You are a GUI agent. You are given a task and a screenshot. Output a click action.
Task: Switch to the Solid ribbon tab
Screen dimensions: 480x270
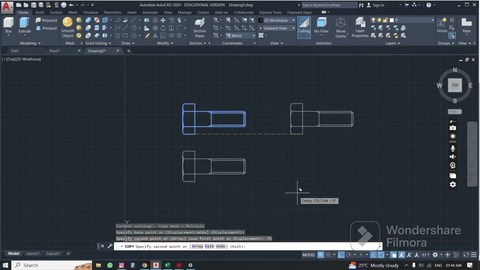pyautogui.click(x=39, y=12)
